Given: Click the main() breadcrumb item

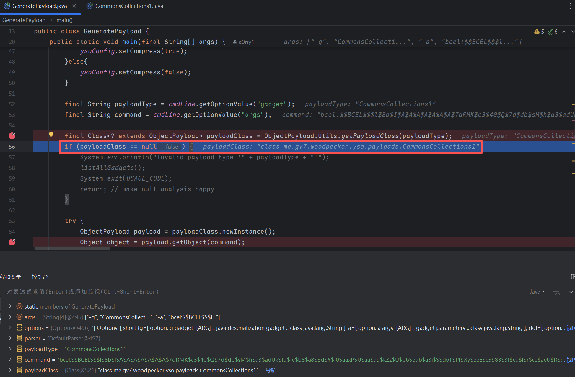Looking at the screenshot, I should (x=64, y=20).
